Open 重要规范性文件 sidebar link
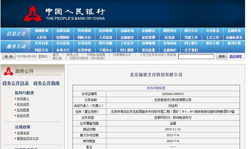The height and width of the screenshot is (149, 251). pos(28,138)
